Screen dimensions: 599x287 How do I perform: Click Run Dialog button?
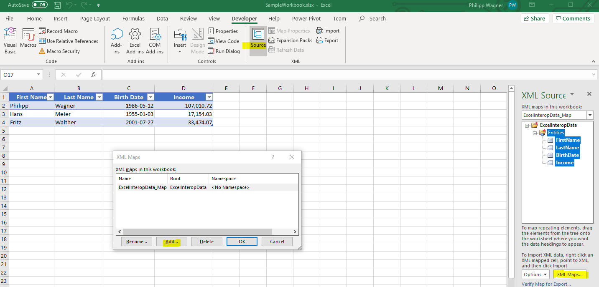[x=224, y=51]
